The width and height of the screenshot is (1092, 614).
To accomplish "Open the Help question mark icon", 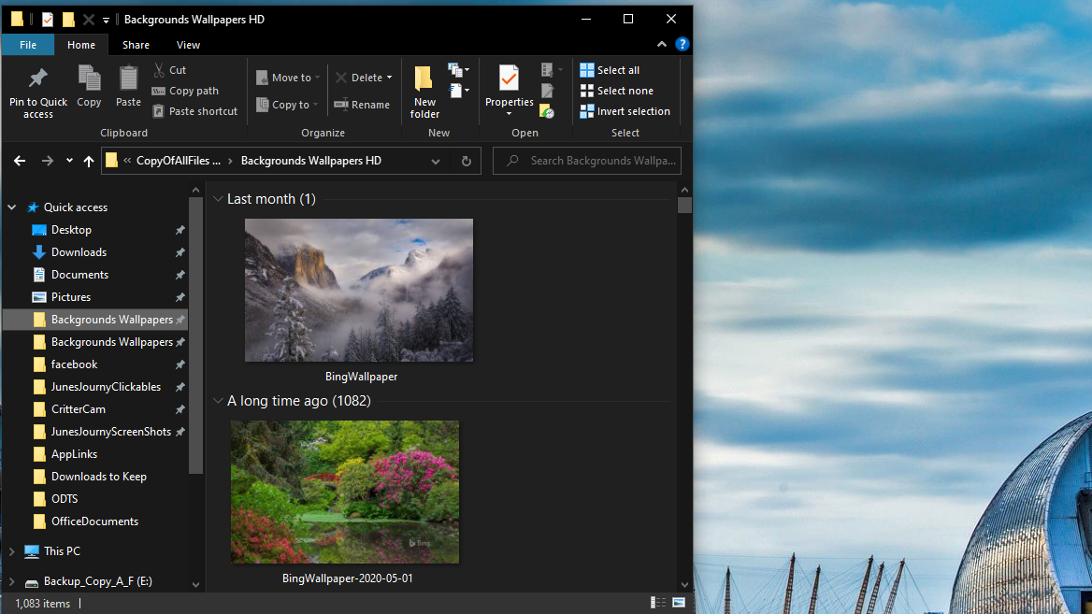I will [x=682, y=45].
